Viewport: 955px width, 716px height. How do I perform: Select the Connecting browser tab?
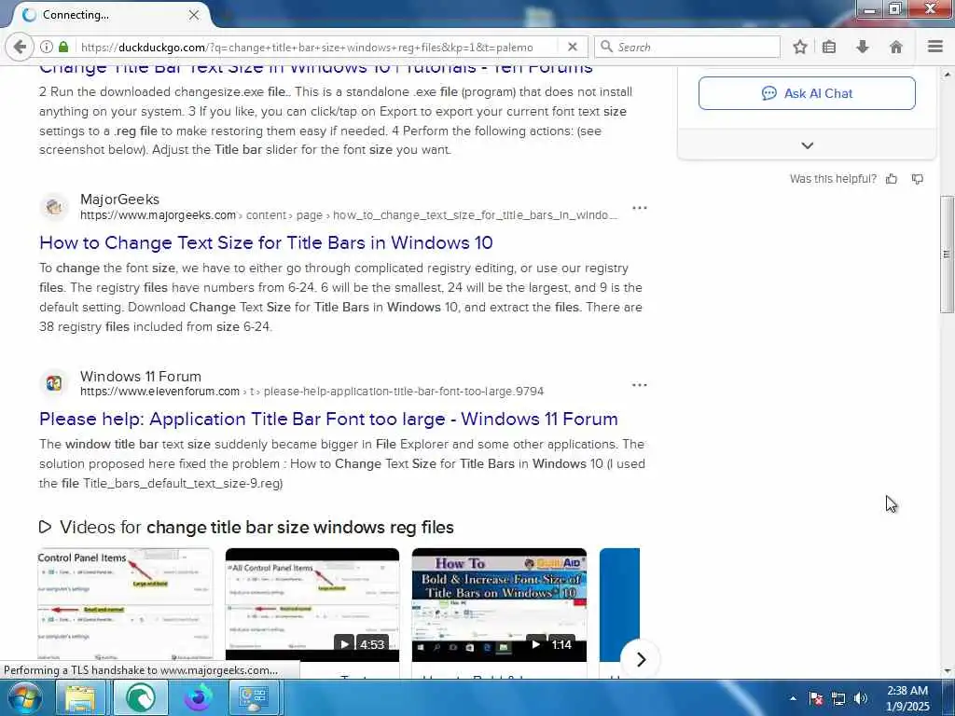[x=108, y=15]
